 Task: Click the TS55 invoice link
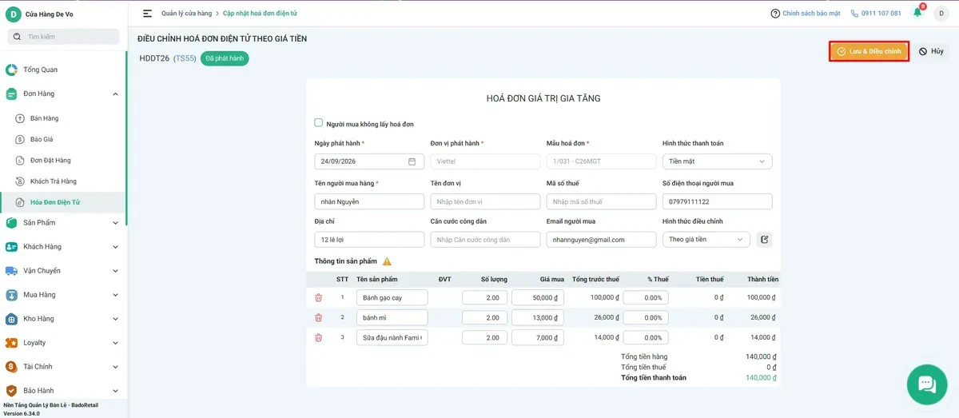tap(185, 58)
